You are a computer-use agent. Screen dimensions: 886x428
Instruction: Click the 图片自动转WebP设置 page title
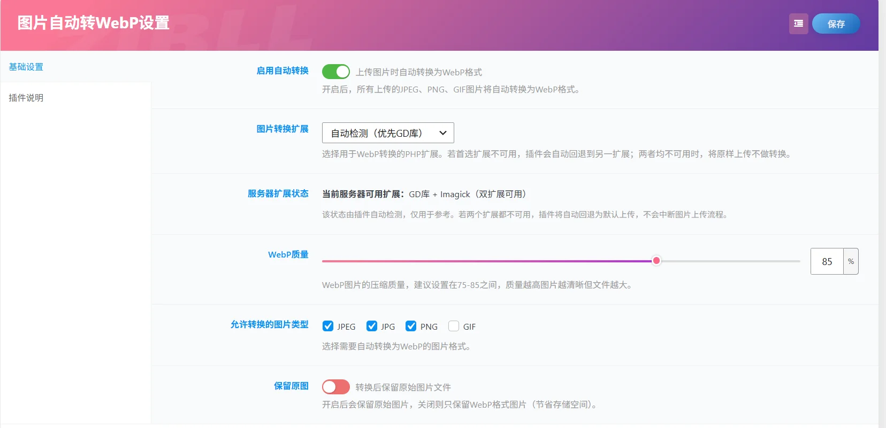[94, 23]
